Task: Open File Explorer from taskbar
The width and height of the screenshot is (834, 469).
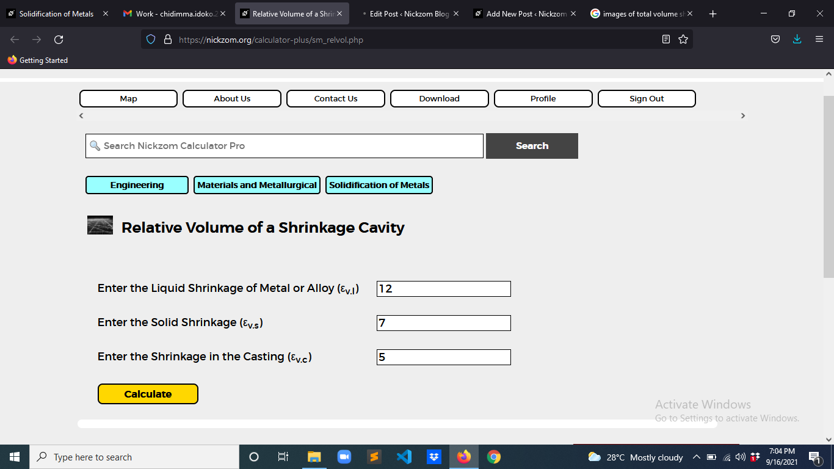Action: point(314,457)
